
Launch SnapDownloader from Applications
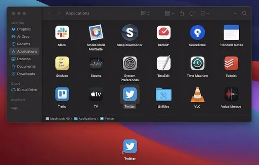pos(130,33)
